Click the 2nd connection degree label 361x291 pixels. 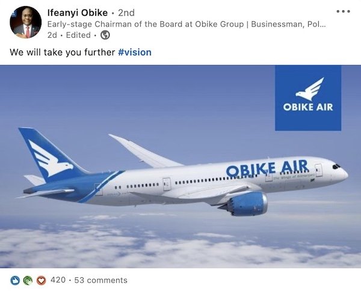[126, 13]
